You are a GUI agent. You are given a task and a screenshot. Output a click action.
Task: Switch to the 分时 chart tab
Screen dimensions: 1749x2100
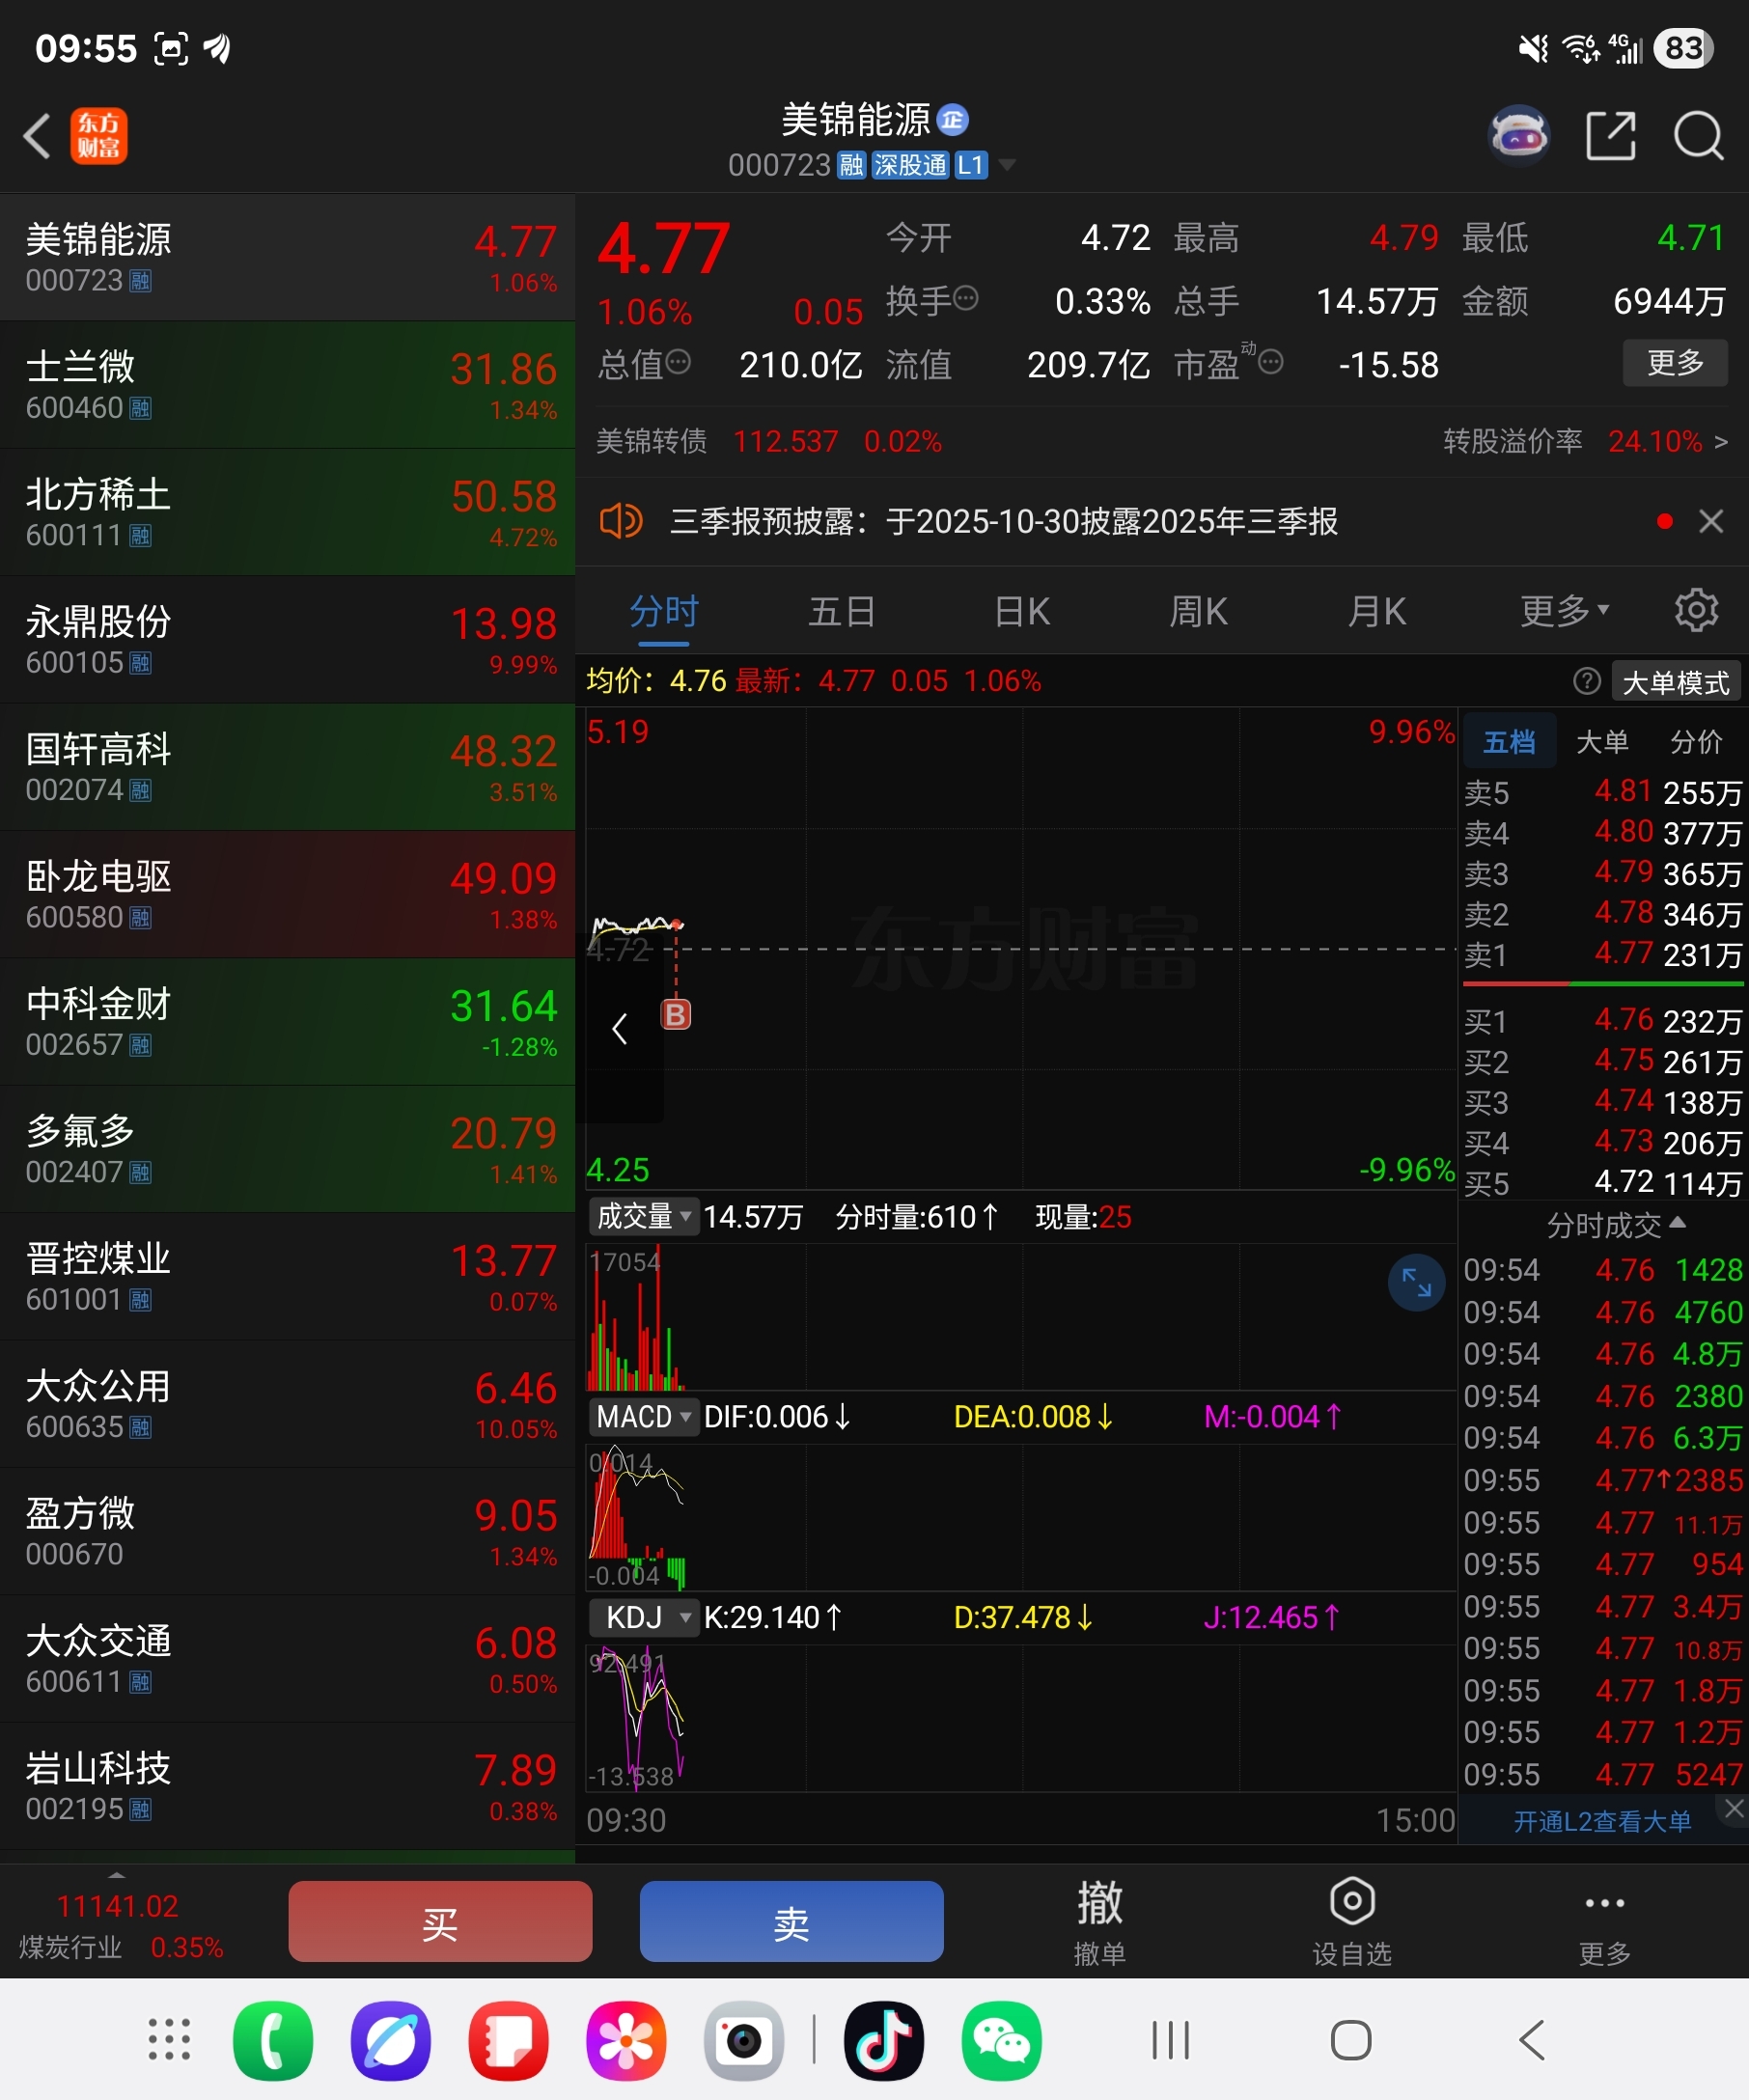[x=664, y=610]
